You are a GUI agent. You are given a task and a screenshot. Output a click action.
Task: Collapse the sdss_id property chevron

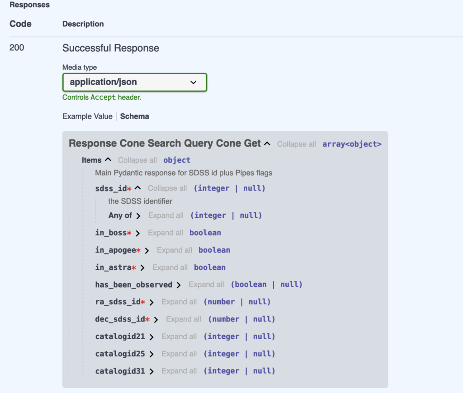pyautogui.click(x=138, y=188)
